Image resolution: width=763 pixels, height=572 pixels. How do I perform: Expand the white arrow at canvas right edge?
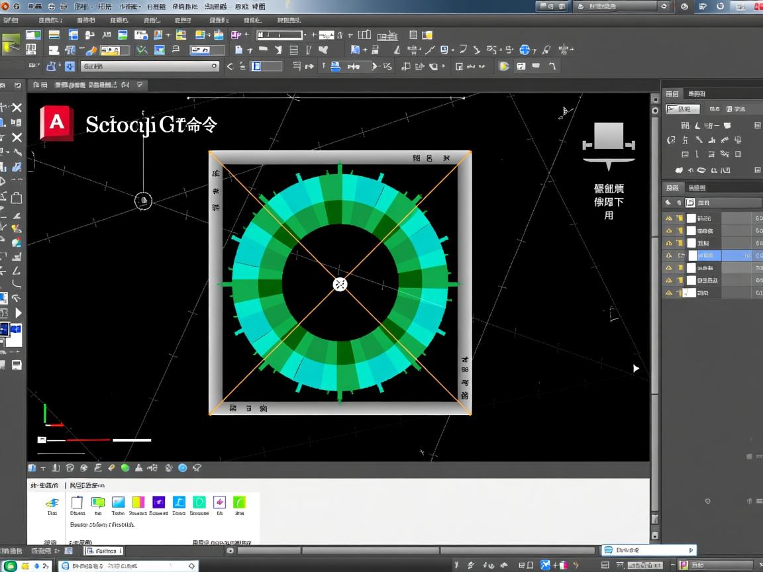click(x=636, y=369)
